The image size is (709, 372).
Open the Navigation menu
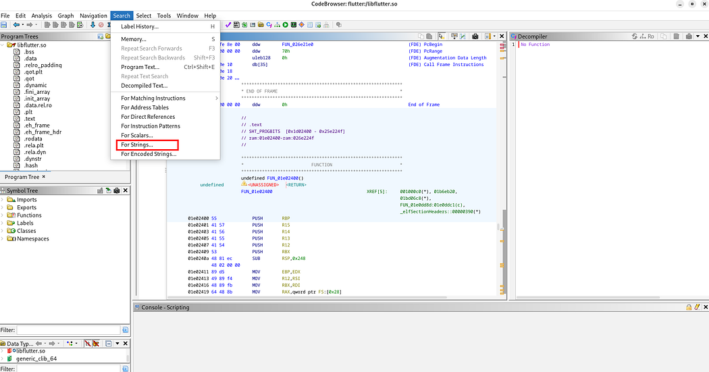(93, 16)
